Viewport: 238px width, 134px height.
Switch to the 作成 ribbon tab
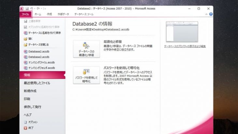tap(49, 14)
